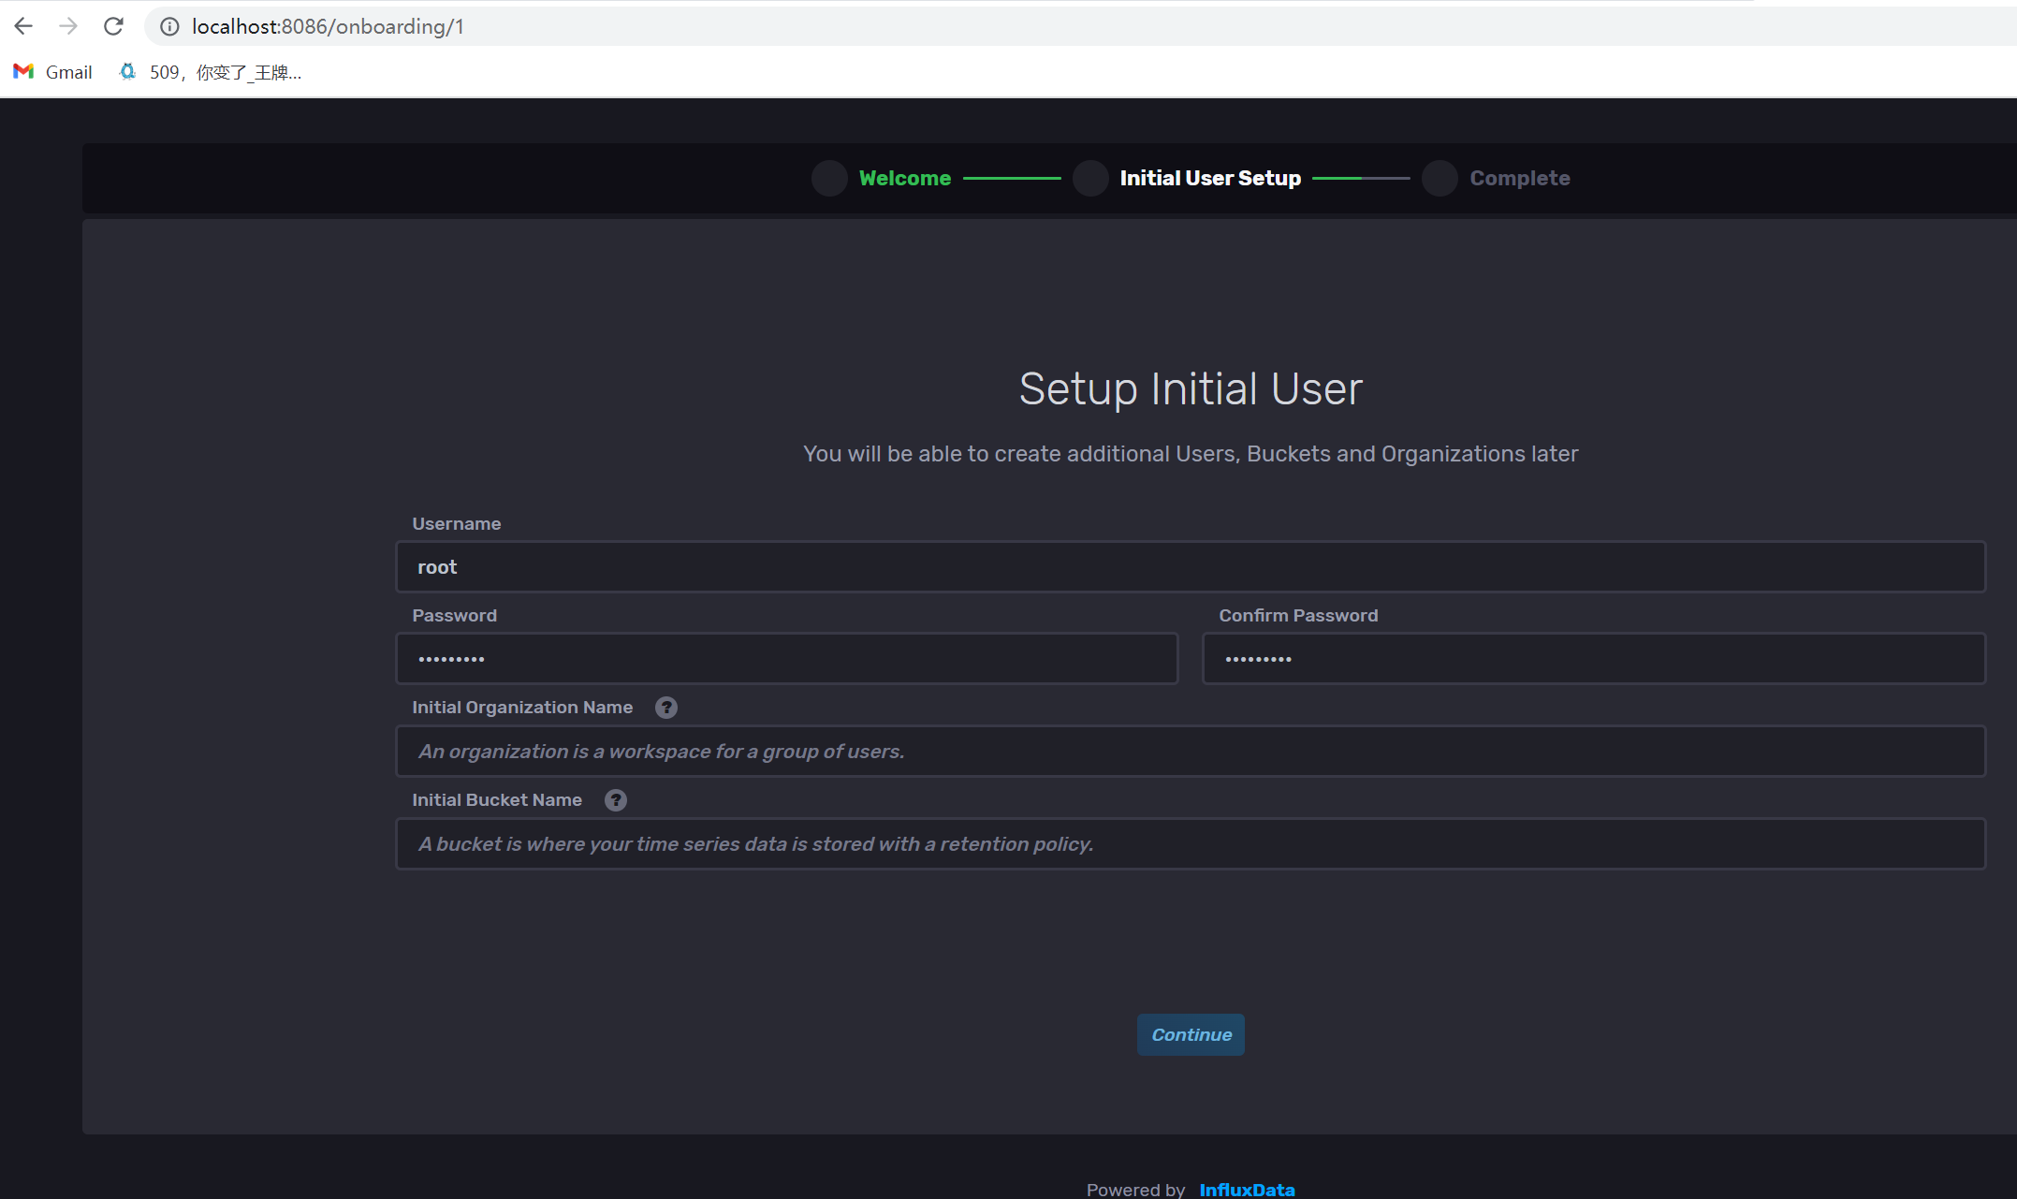Click the Welcome step circle indicator
The image size is (2017, 1199).
(829, 178)
